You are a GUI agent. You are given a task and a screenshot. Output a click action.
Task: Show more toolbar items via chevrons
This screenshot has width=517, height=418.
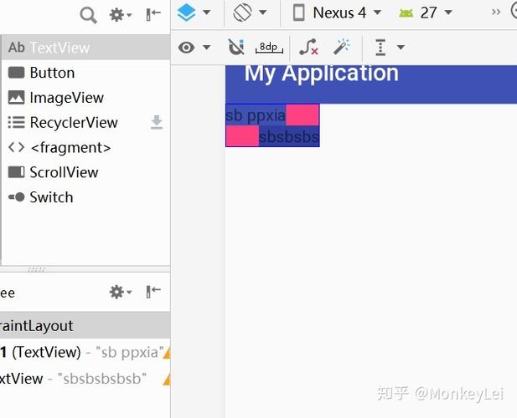point(496,13)
